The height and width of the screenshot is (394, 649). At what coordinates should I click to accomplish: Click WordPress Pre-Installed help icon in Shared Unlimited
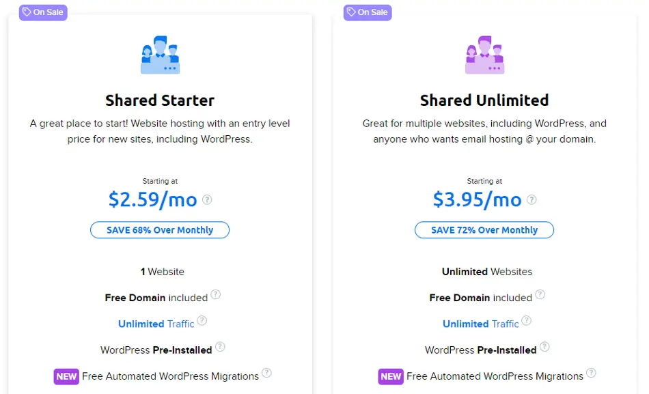544,346
